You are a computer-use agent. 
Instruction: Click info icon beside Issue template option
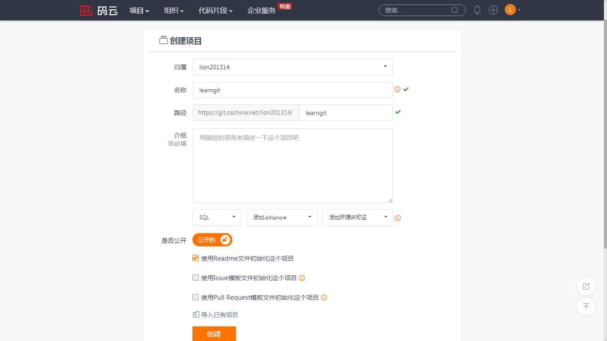click(x=302, y=278)
